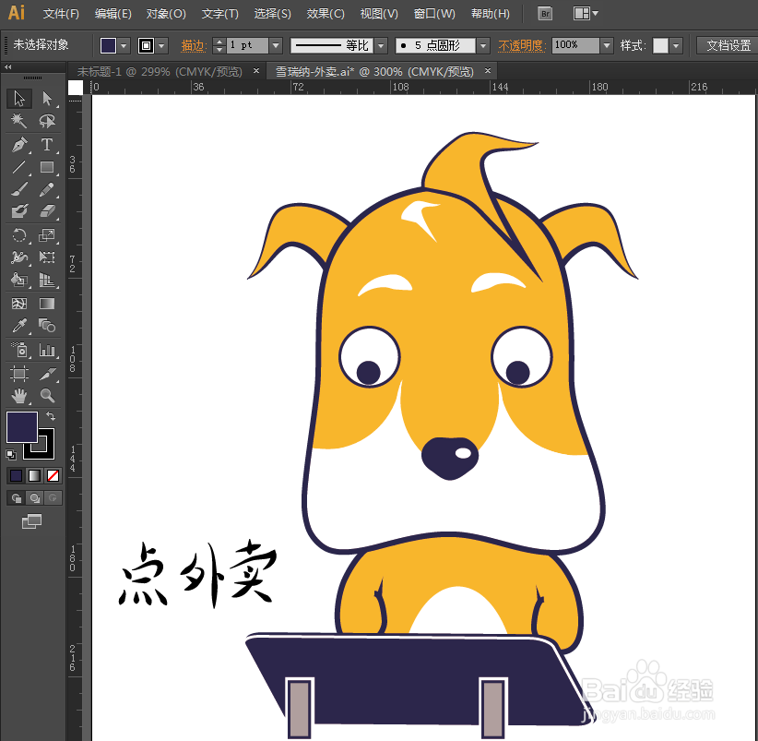Open the opacity dropdown arrow
This screenshot has height=741, width=758.
(x=606, y=44)
